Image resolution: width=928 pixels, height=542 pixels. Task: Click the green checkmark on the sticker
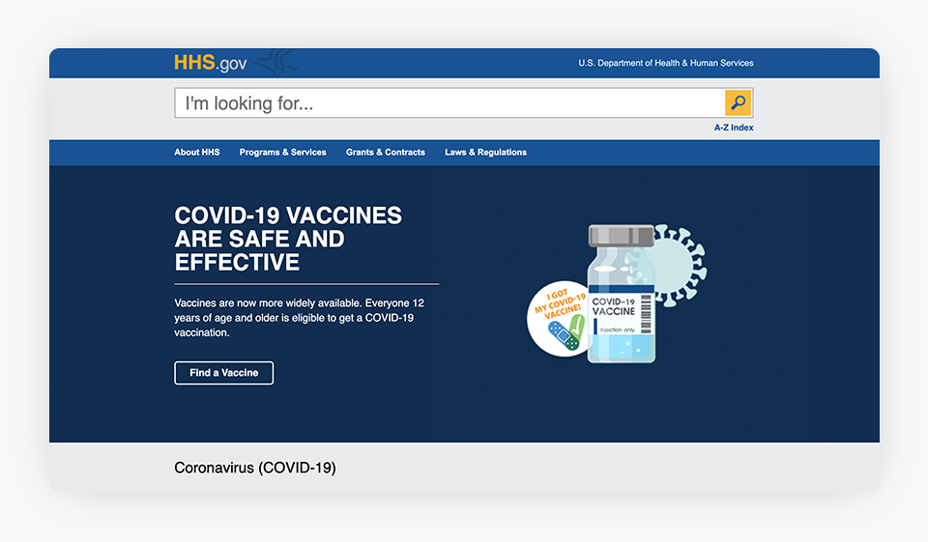[x=576, y=327]
